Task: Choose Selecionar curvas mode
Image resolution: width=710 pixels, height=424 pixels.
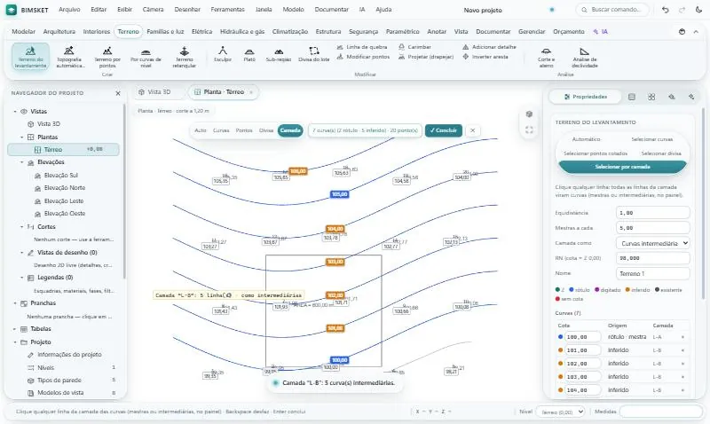Action: point(652,139)
